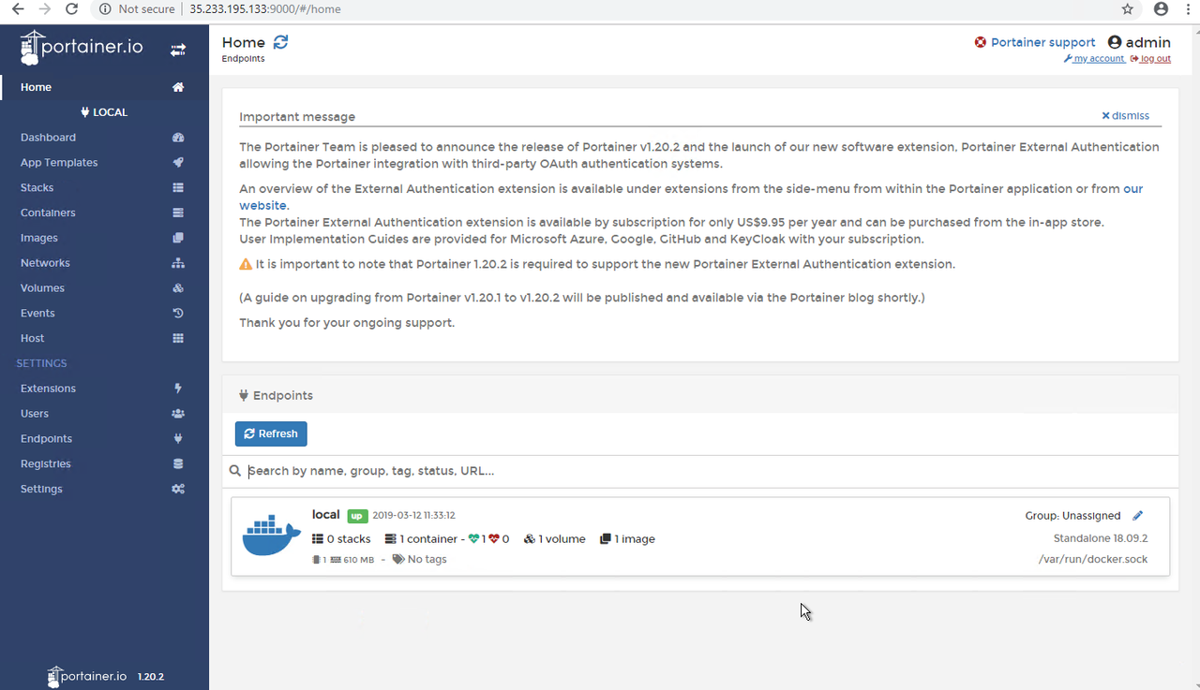The image size is (1200, 690).
Task: Follow the 'our website' link
Action: point(1133,188)
